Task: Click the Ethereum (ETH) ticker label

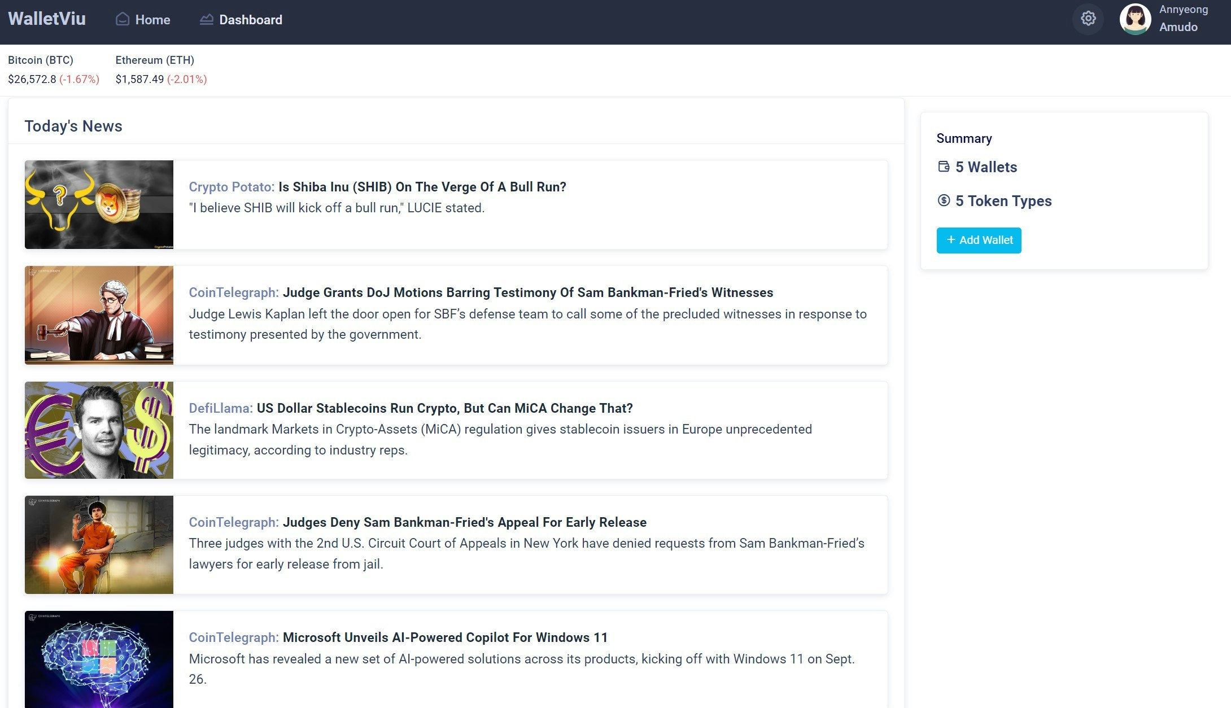Action: [155, 60]
